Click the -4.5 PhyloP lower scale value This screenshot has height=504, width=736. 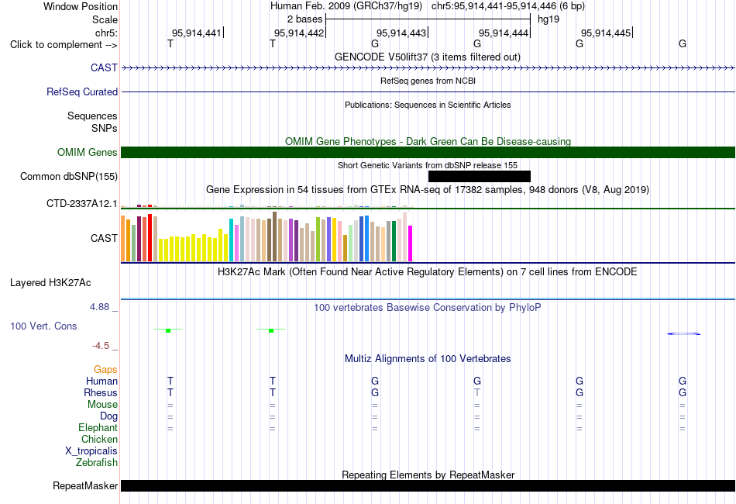coord(101,346)
